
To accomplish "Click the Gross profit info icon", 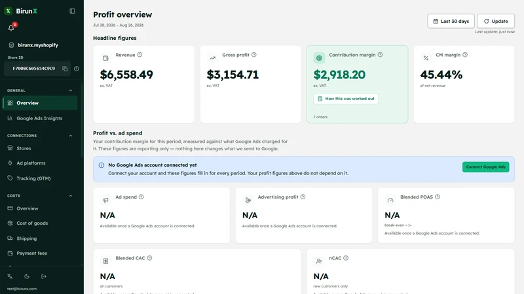I will (x=254, y=55).
